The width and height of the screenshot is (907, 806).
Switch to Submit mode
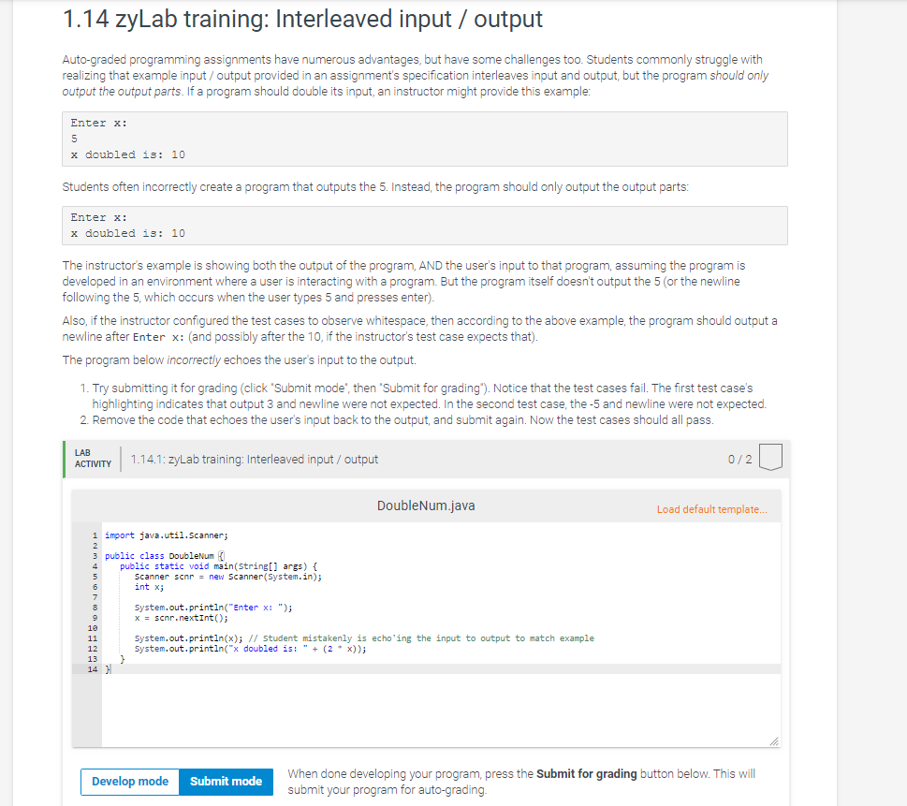coord(226,782)
